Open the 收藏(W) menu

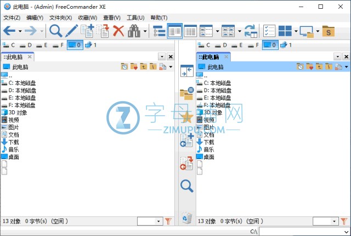[88, 18]
